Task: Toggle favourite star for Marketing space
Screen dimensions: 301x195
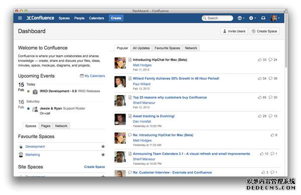Action: point(103,155)
